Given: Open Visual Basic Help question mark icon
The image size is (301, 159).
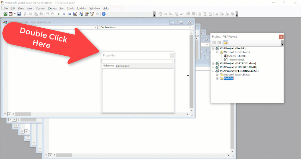Looking at the screenshot, I should coord(103,14).
